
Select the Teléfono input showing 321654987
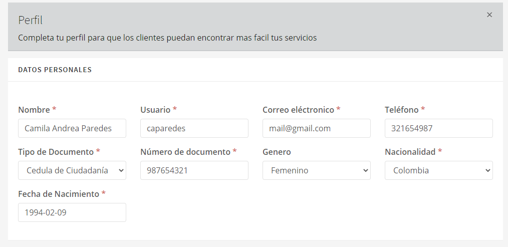click(438, 128)
